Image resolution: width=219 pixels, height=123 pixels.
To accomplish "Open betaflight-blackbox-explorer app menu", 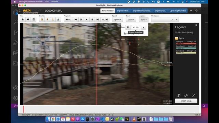I will 30,2.
